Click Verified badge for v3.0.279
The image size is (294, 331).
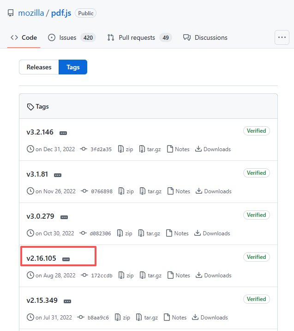pyautogui.click(x=257, y=215)
